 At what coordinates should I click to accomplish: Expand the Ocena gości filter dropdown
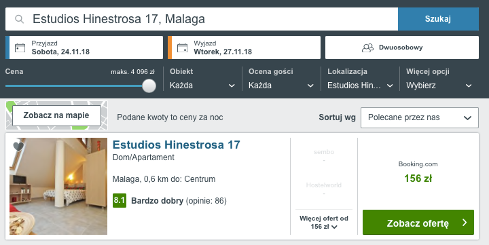click(281, 86)
